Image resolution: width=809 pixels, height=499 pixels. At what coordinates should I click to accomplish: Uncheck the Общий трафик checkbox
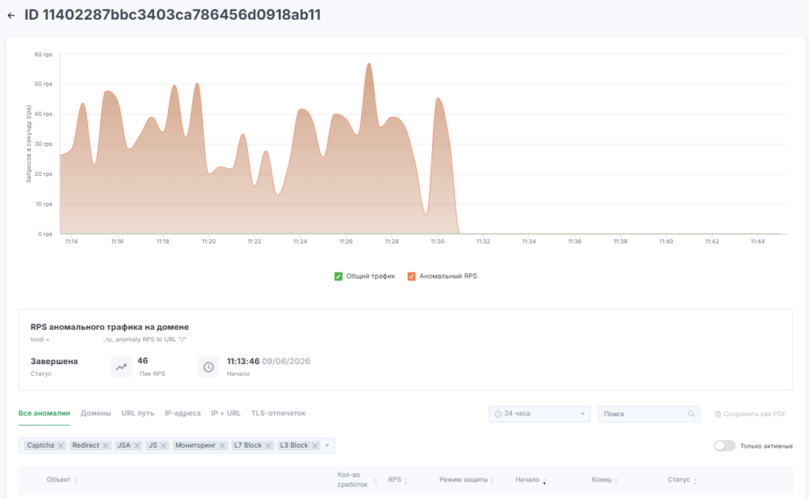pyautogui.click(x=338, y=276)
